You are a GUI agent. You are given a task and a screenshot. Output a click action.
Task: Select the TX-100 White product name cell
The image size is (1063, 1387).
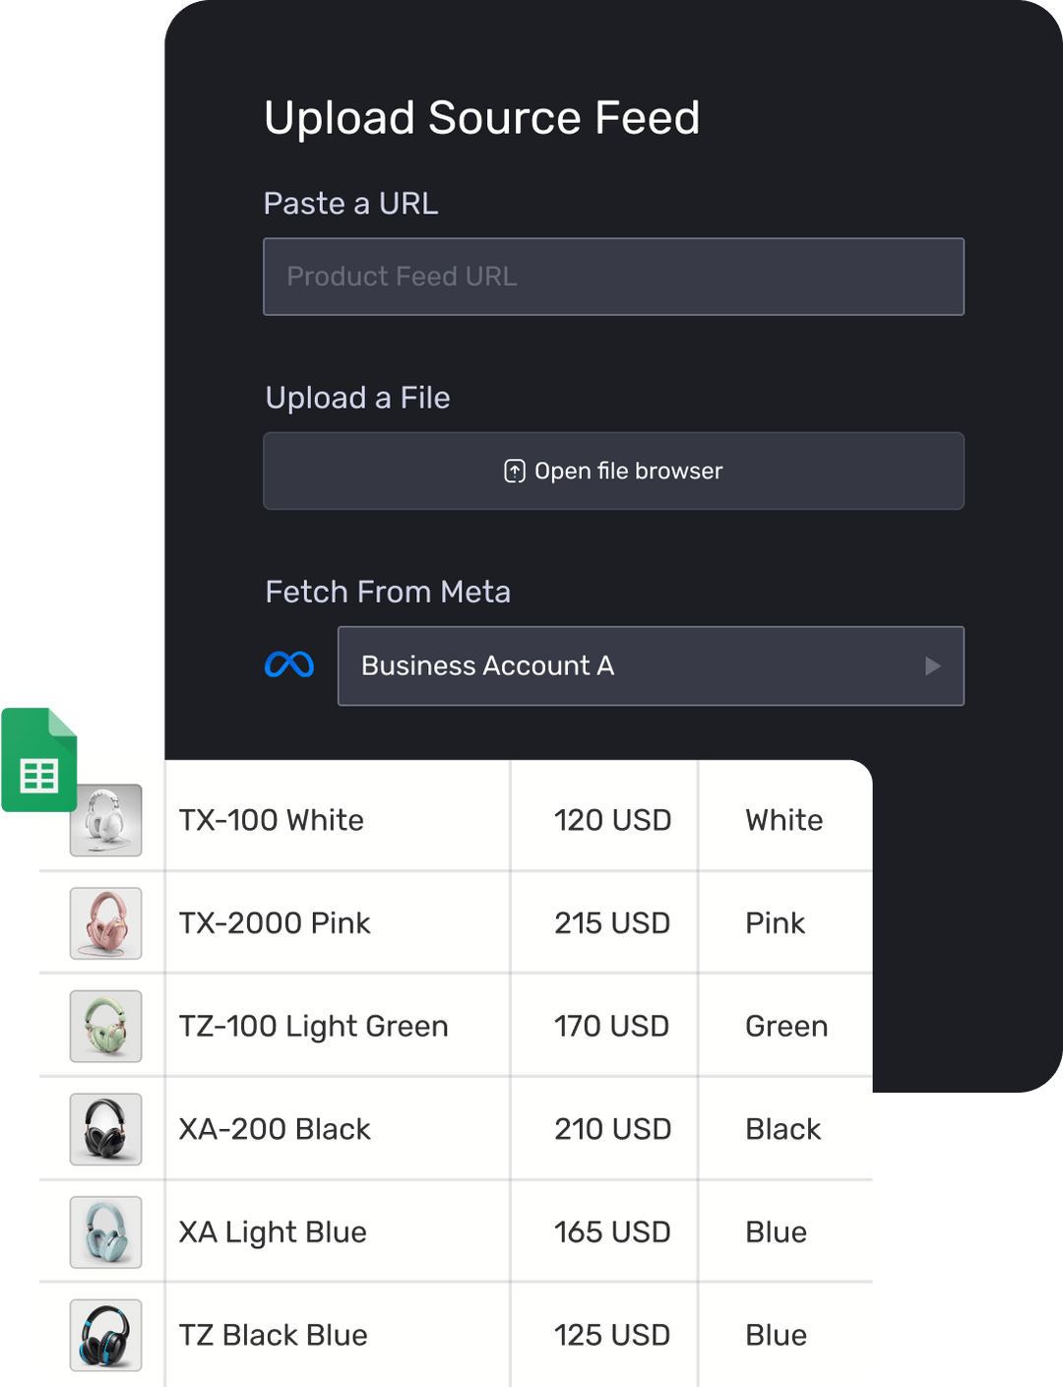point(272,820)
